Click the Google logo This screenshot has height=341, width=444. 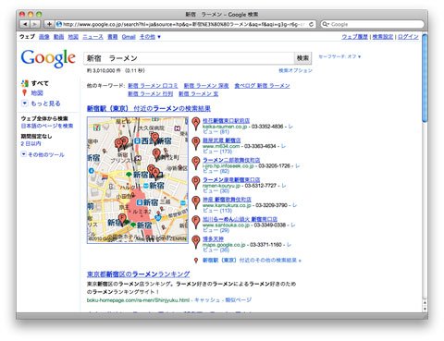click(48, 57)
